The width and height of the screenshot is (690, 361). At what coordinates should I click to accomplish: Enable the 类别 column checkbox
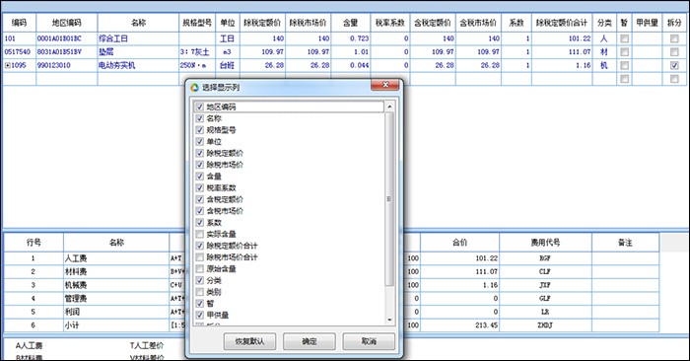(199, 292)
